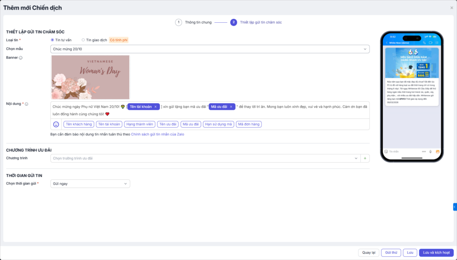Click the phone preview back arrow
The height and width of the screenshot is (260, 457).
387,43
